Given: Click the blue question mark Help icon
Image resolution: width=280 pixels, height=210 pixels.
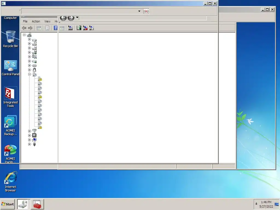Looking at the screenshot, I should click(x=56, y=28).
